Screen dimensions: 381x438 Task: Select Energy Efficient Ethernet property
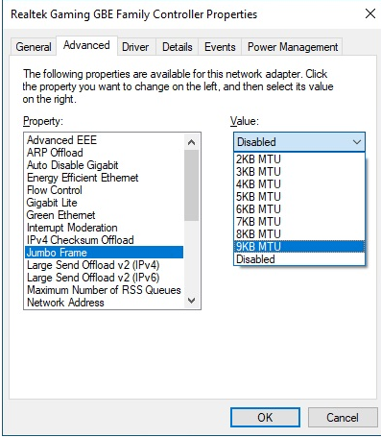(x=104, y=178)
